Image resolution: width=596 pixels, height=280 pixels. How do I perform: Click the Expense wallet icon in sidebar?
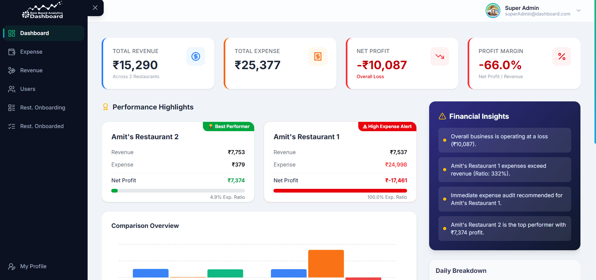pos(12,52)
